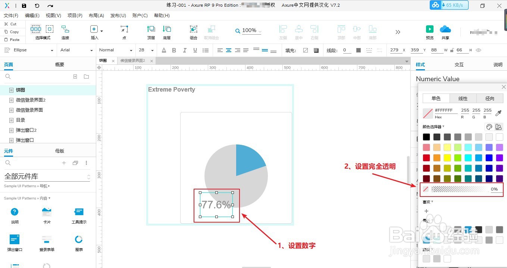
Task: Toggle underline formatting
Action: coord(195,50)
